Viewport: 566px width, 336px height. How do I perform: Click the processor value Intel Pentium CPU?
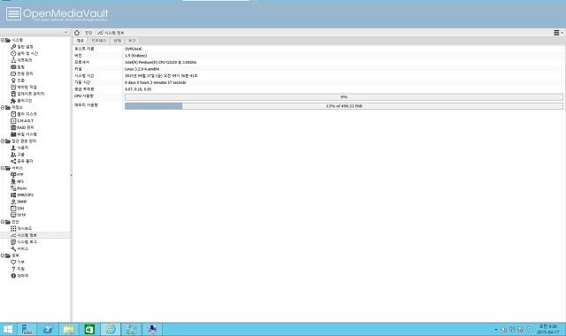tap(161, 63)
